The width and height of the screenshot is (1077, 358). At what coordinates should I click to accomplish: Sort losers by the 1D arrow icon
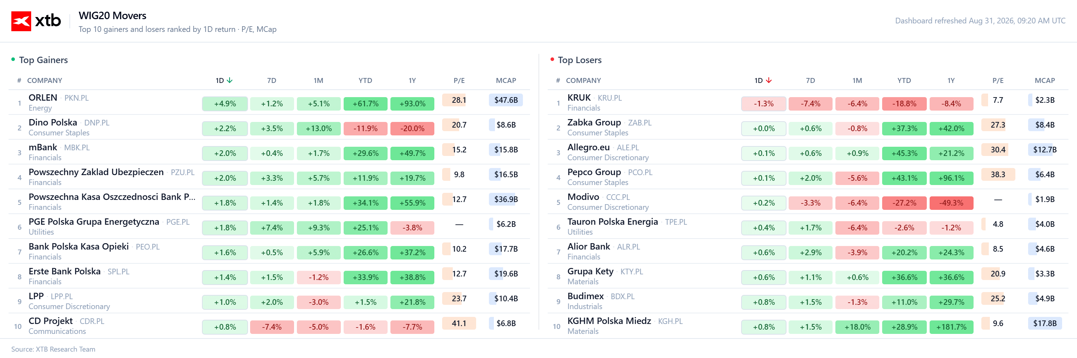[x=768, y=80]
